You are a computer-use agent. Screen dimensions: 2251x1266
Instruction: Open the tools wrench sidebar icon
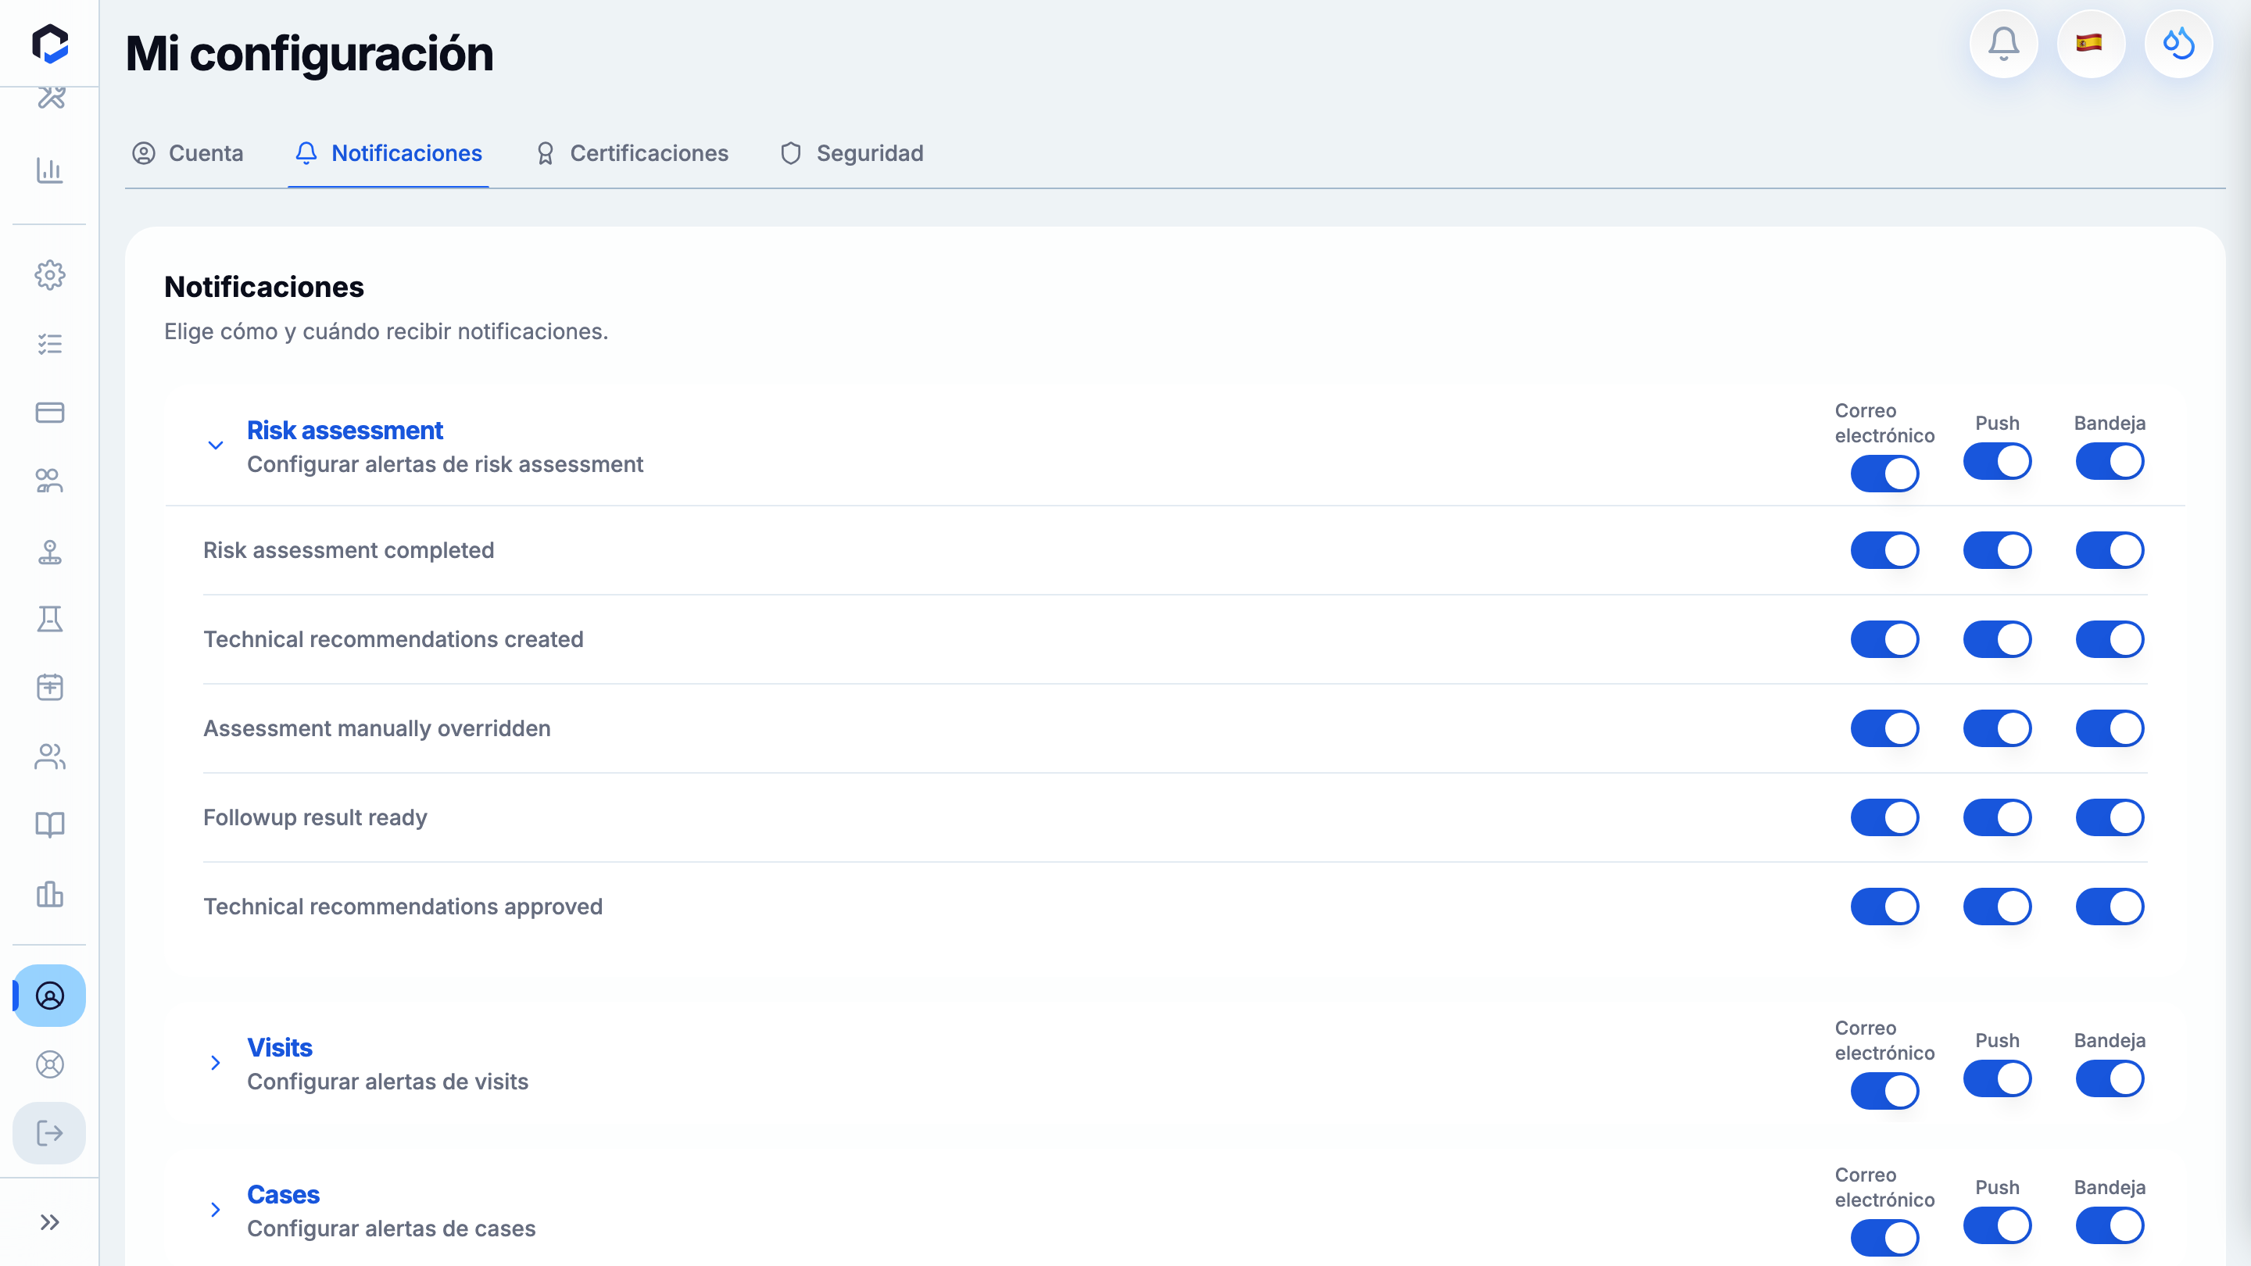tap(51, 96)
